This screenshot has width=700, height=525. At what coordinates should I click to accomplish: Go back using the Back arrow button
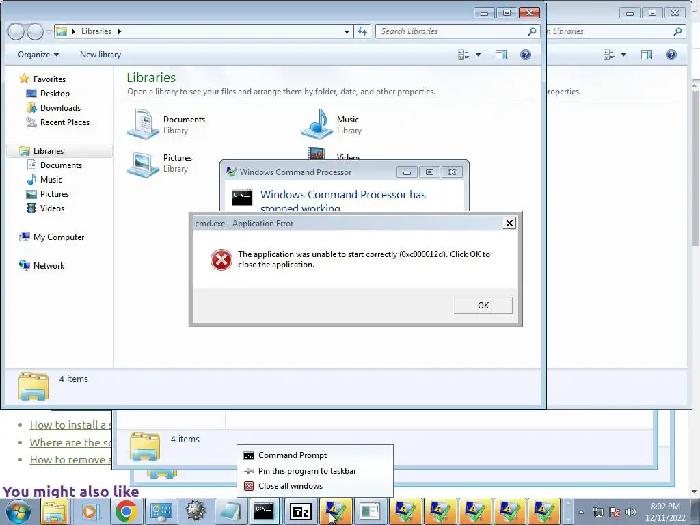16,31
